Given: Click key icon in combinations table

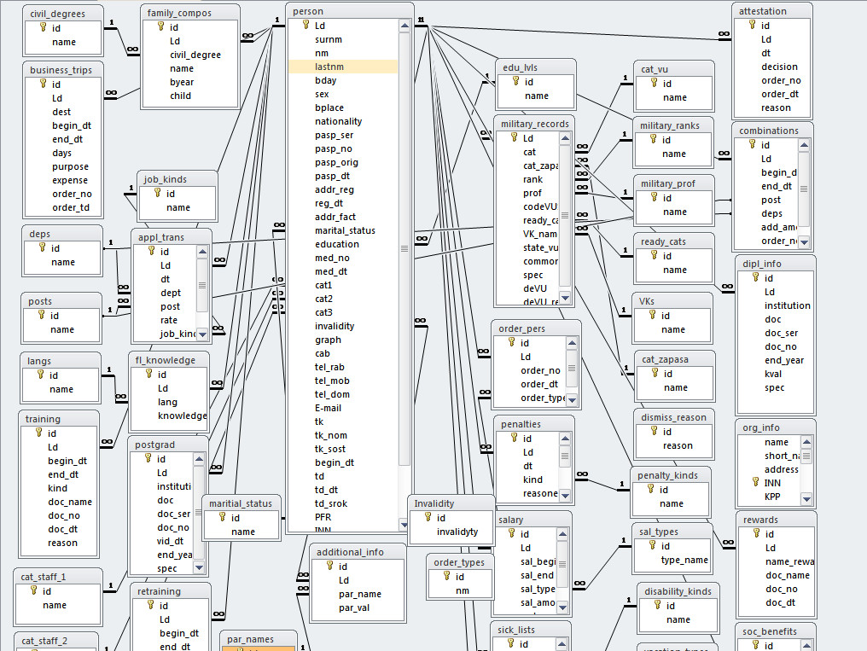Looking at the screenshot, I should click(x=753, y=144).
